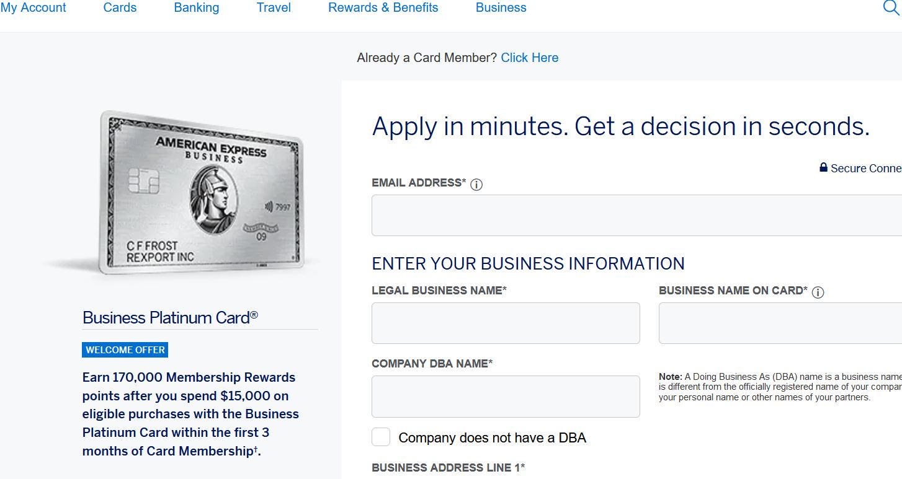Click the Apply in minutes headline
Viewport: 902px width, 479px height.
pos(620,126)
